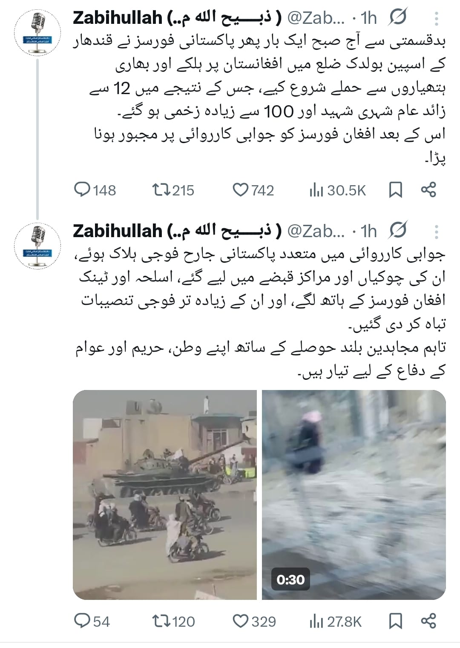Image resolution: width=460 pixels, height=648 pixels.
Task: Open Grok icon on first tweet
Action: (398, 18)
